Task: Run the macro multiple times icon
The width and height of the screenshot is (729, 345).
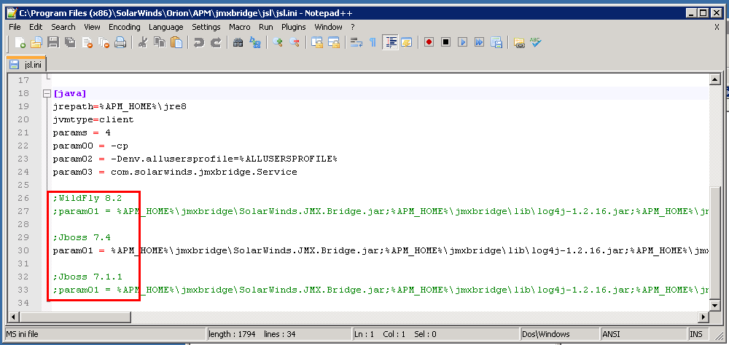Action: [x=479, y=43]
